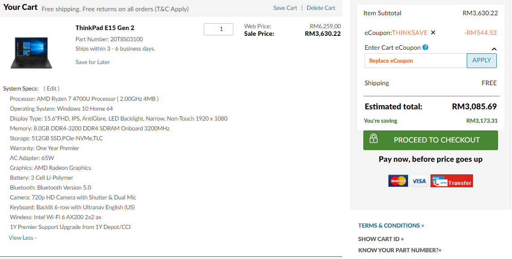The height and width of the screenshot is (259, 512).
Task: Click the lock icon on checkout button
Action: click(374, 139)
